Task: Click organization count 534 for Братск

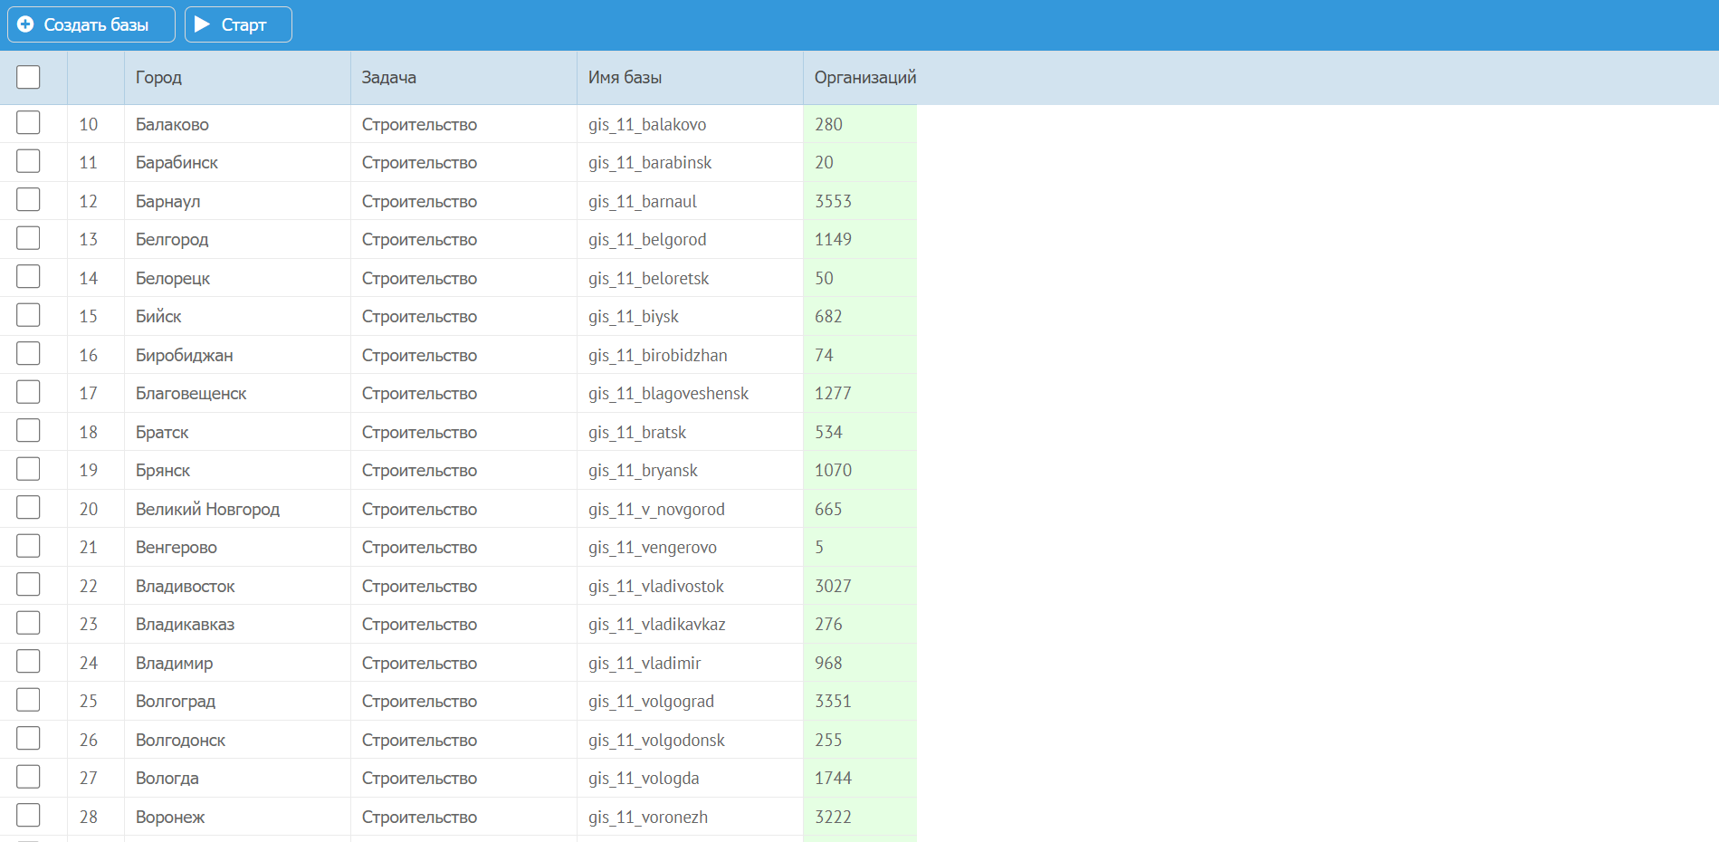Action: [x=828, y=433]
